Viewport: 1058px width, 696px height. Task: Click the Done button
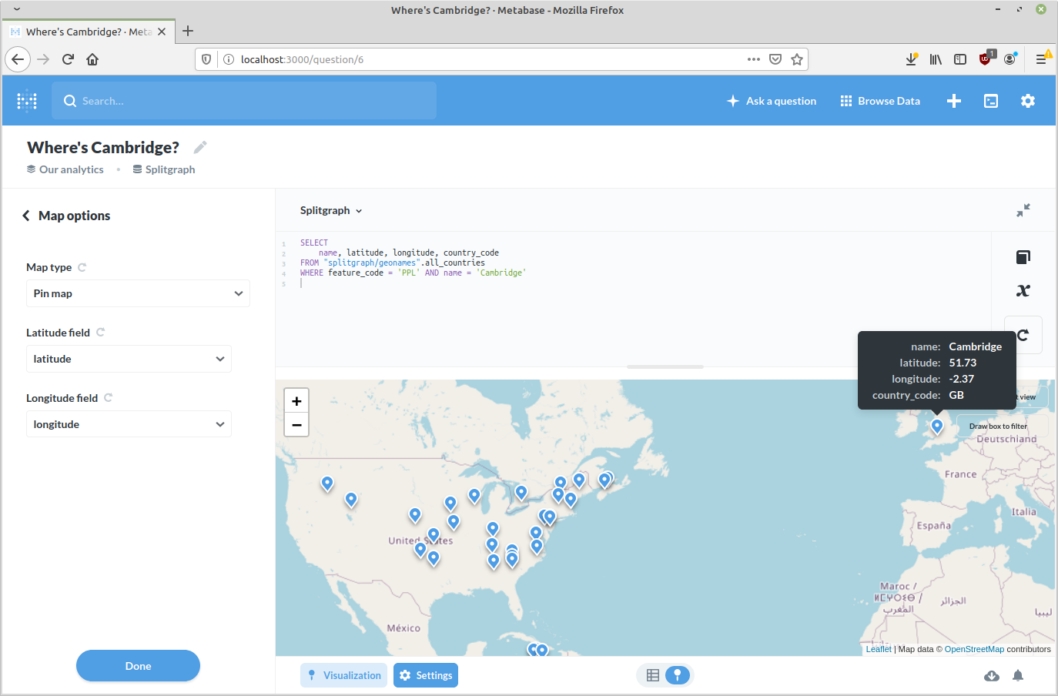[138, 666]
